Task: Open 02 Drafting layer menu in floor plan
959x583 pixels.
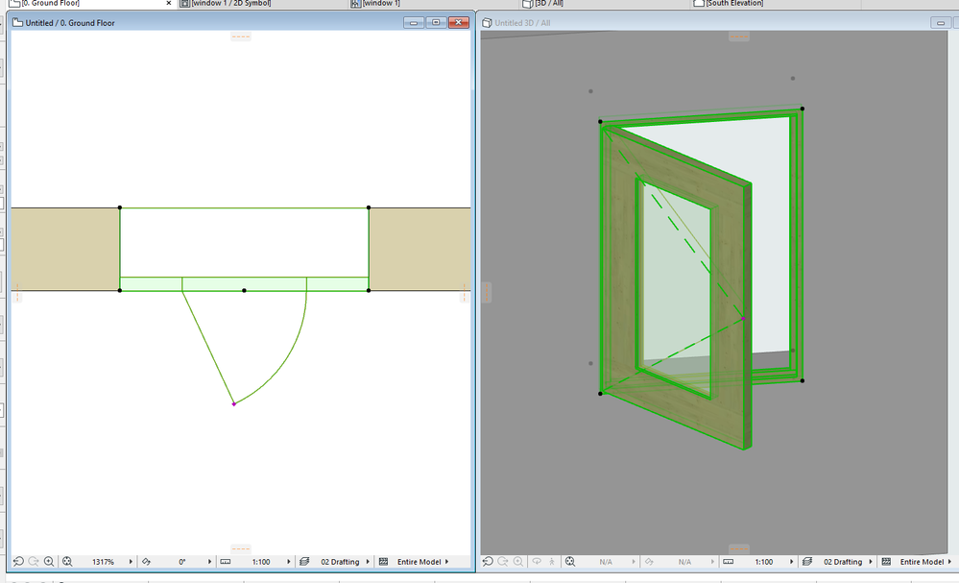Action: pyautogui.click(x=369, y=562)
